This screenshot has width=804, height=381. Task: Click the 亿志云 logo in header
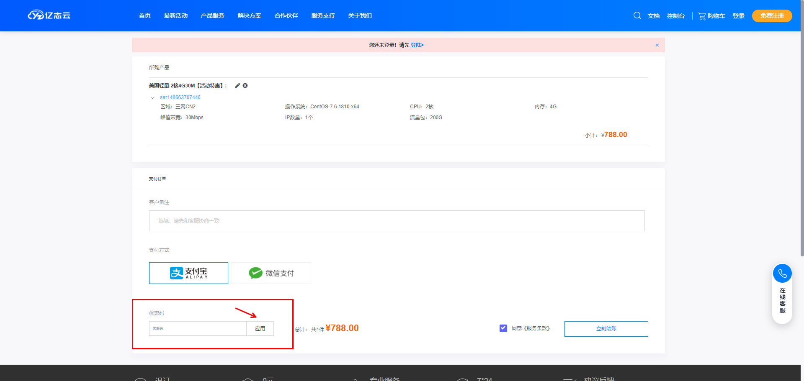pos(49,15)
